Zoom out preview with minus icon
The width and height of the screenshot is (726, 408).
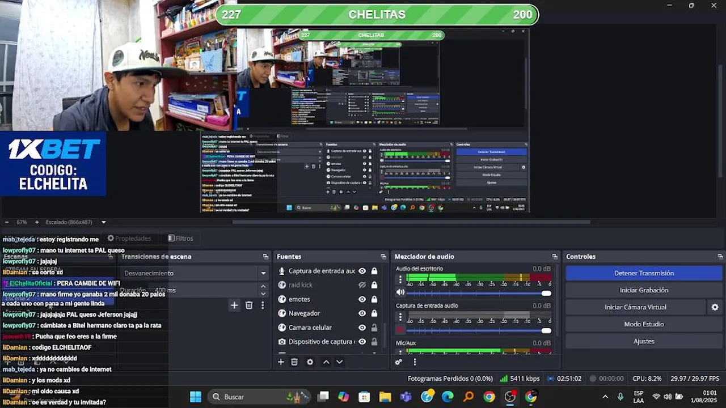[7, 222]
